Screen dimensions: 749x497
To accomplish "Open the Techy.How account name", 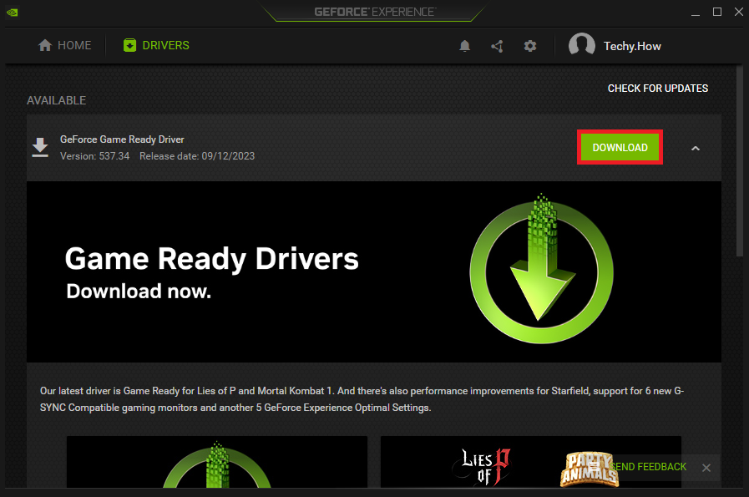I will tap(632, 46).
